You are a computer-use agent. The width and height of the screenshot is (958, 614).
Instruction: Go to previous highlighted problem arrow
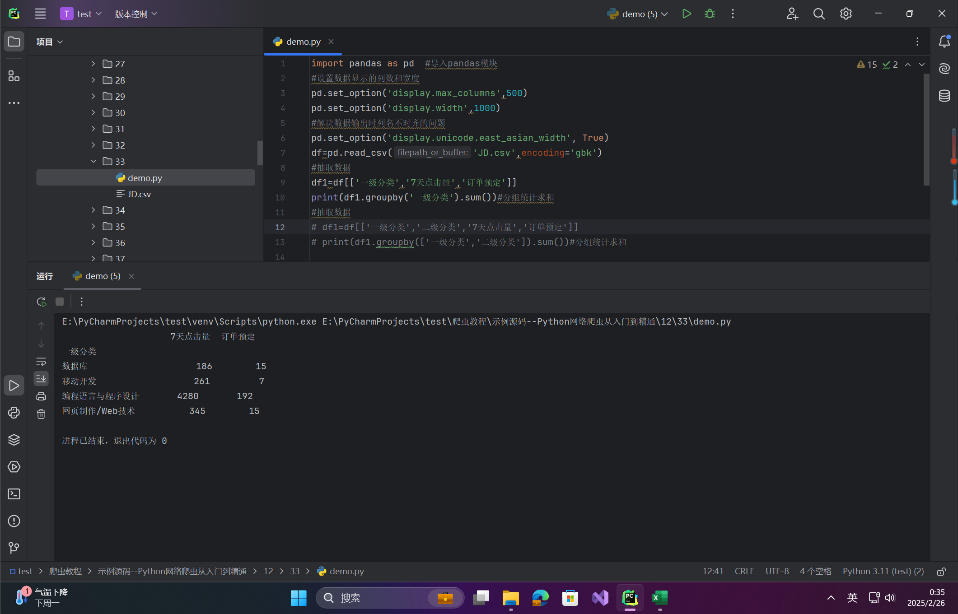[908, 65]
